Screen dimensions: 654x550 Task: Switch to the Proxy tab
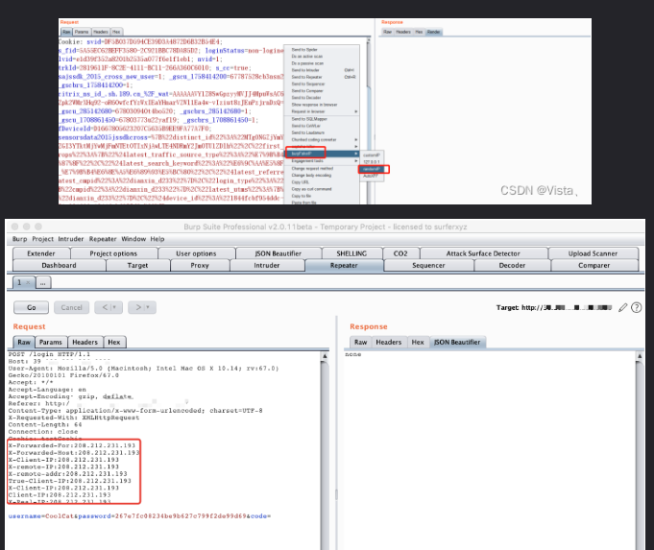200,265
